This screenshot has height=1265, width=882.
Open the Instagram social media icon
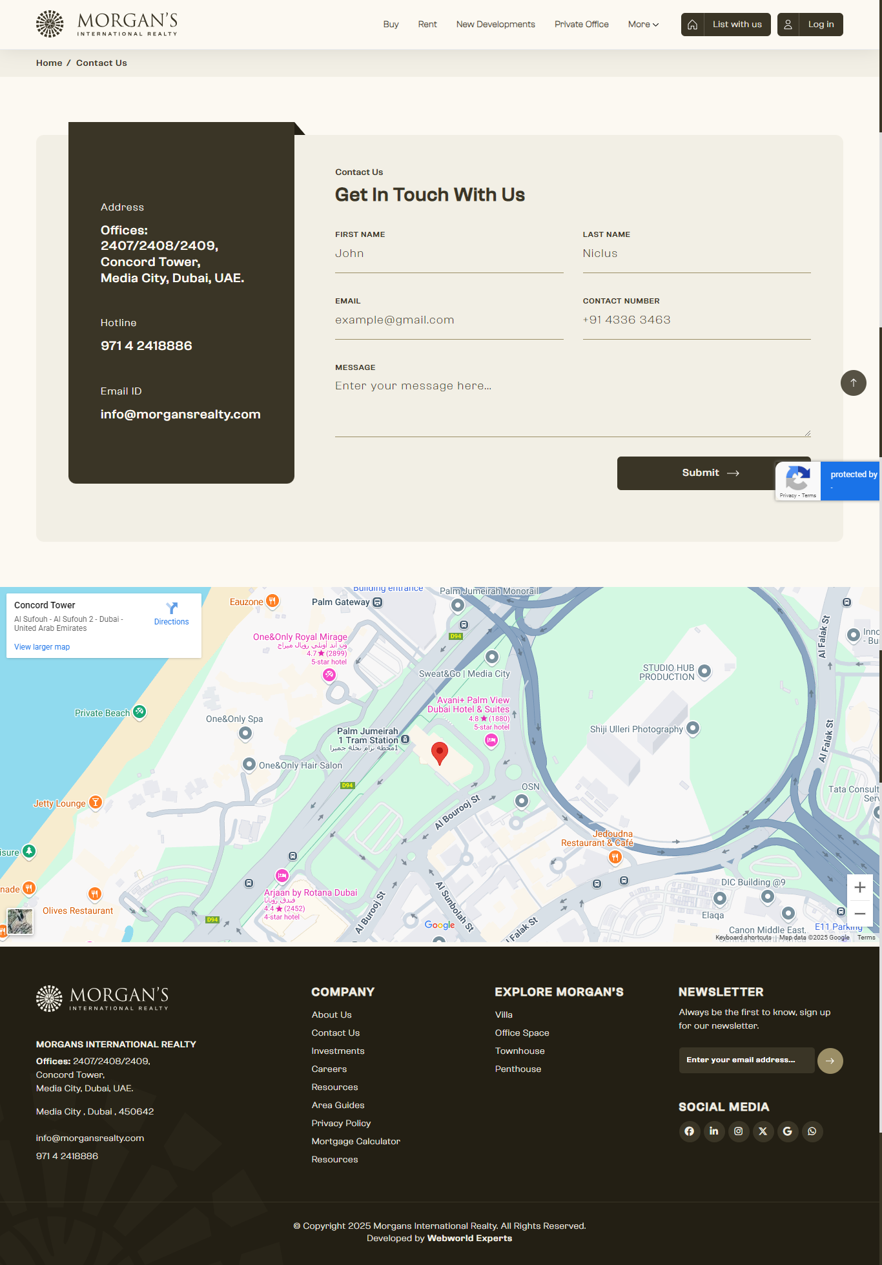(x=739, y=1131)
